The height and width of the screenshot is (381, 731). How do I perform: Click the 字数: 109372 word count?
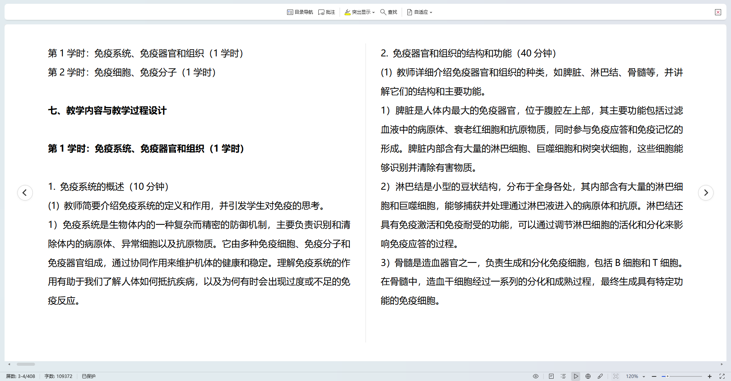point(58,376)
